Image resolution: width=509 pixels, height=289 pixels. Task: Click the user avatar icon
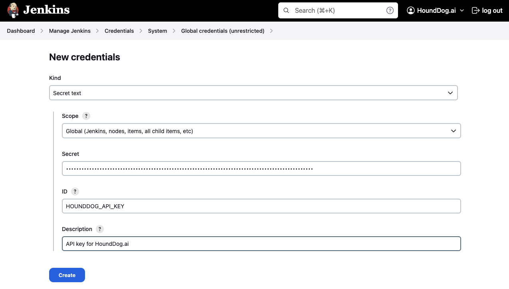click(411, 11)
